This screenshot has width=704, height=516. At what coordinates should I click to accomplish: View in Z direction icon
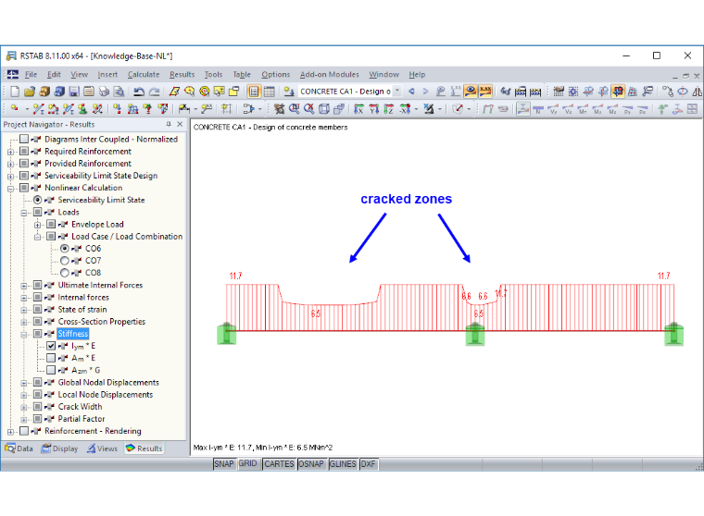click(389, 109)
